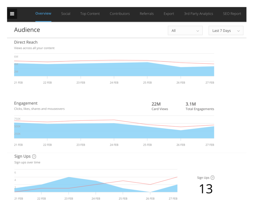Screen dimensions: 254x216
Task: Select the Contributors tab
Action: [x=120, y=14]
